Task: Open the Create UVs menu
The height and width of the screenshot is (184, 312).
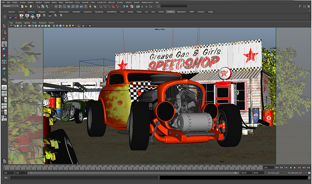Action: click(x=101, y=2)
